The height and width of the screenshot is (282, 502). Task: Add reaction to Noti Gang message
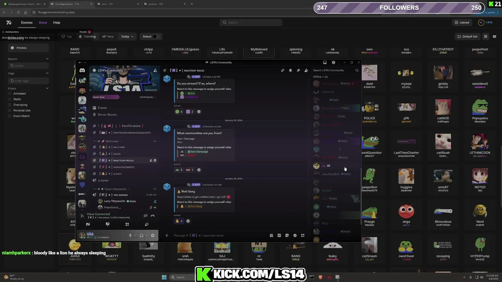188,221
